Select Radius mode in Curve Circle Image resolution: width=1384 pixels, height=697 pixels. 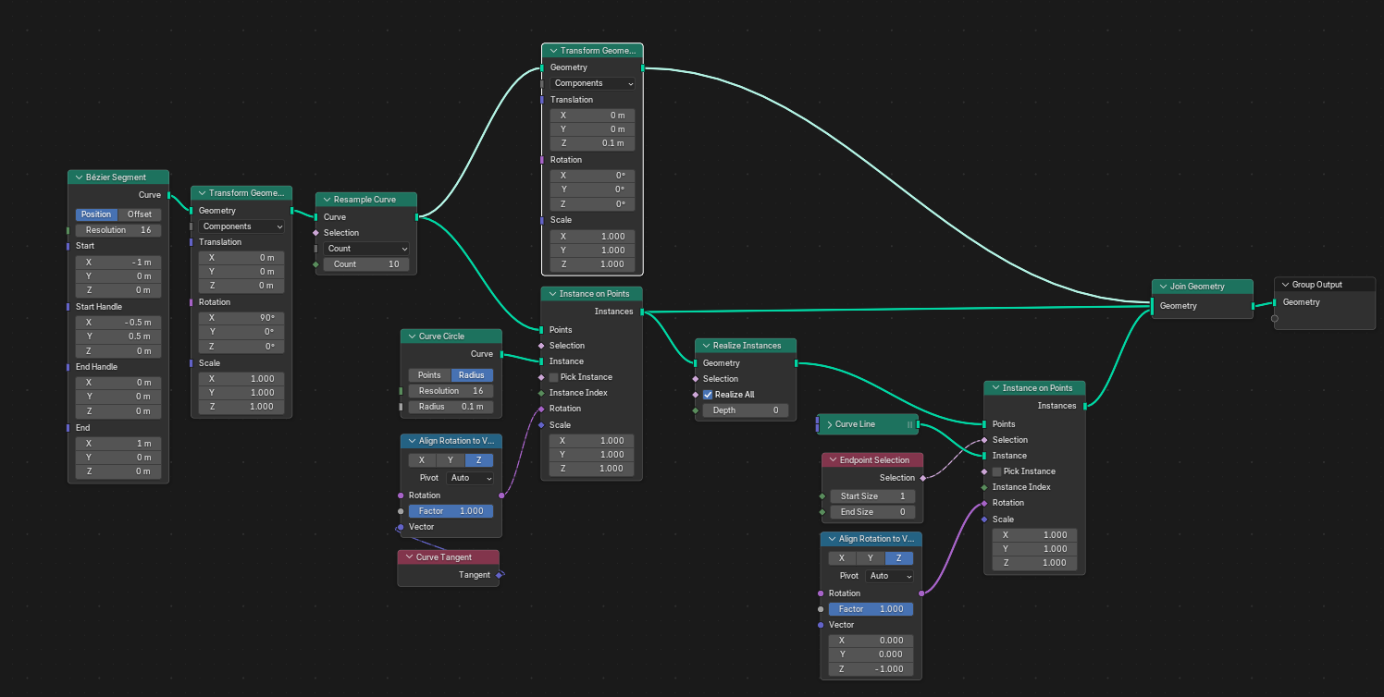(x=472, y=375)
